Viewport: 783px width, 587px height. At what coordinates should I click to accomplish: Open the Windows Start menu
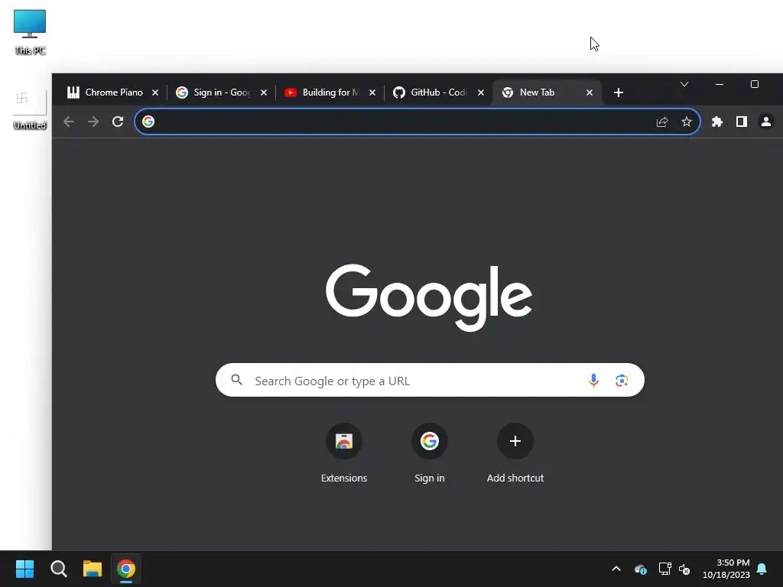pyautogui.click(x=24, y=569)
